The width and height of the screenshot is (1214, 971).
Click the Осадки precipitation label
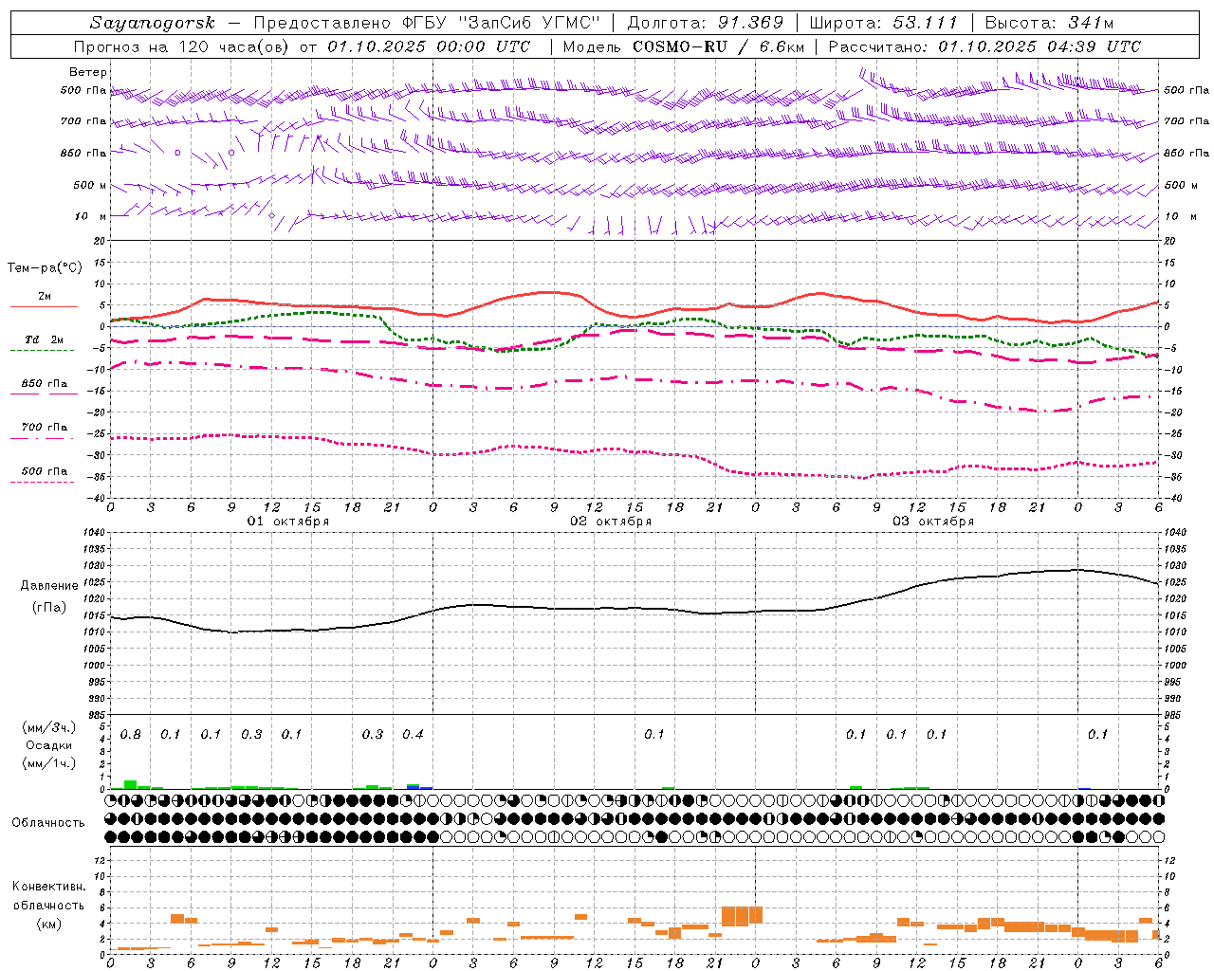click(x=49, y=745)
